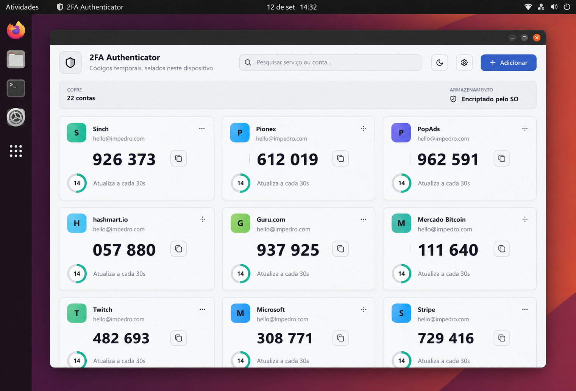
Task: Open the Atividades overview in top bar
Action: [x=22, y=7]
